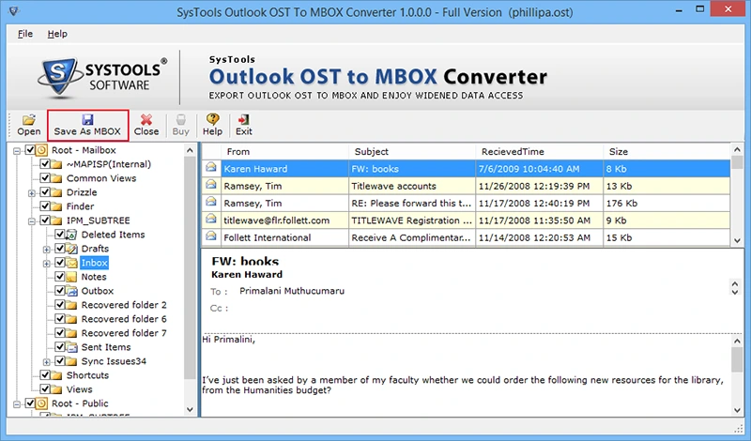
Task: Select the Follett International email row
Action: [x=466, y=237]
